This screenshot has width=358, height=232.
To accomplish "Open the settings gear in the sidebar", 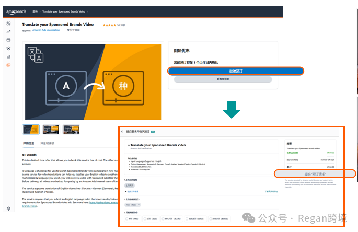I will [x=8, y=208].
